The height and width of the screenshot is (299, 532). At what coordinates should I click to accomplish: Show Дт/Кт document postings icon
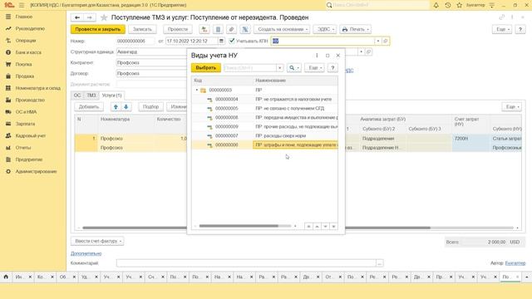tap(204, 30)
